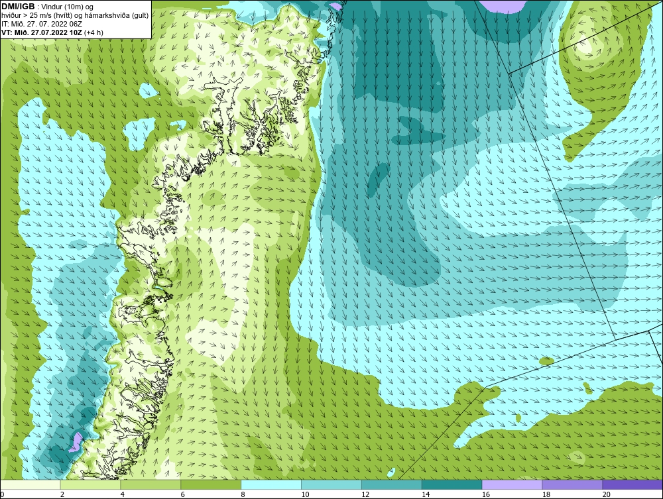Image resolution: width=663 pixels, height=499 pixels.
Task: Click the 'hviður > 25 m/s' legend description line
Action: 75,16
